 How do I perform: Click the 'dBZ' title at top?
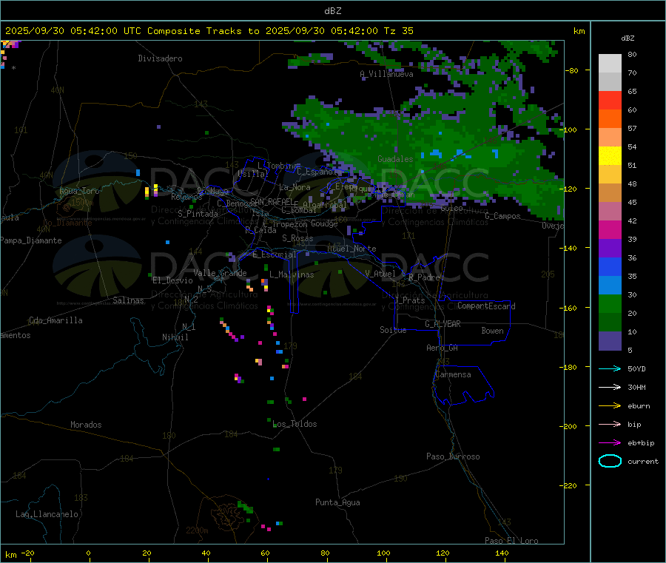[332, 11]
